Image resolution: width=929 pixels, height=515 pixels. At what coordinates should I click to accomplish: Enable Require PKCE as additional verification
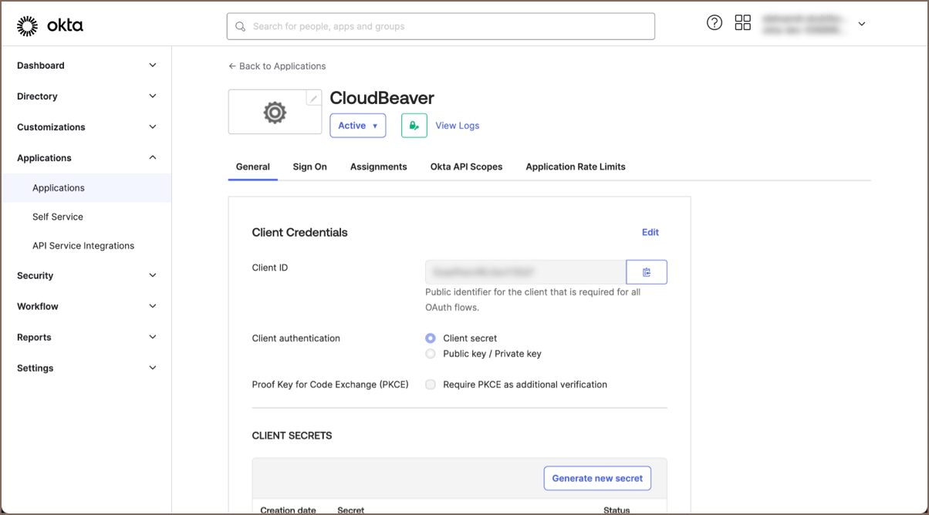431,385
